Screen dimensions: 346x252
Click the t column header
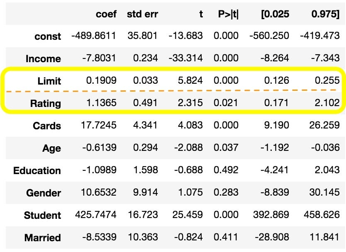point(201,14)
